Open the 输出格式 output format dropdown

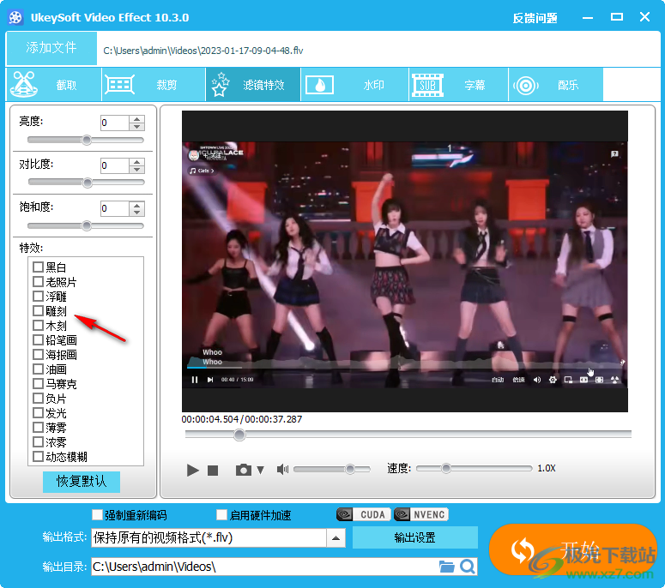tap(336, 538)
